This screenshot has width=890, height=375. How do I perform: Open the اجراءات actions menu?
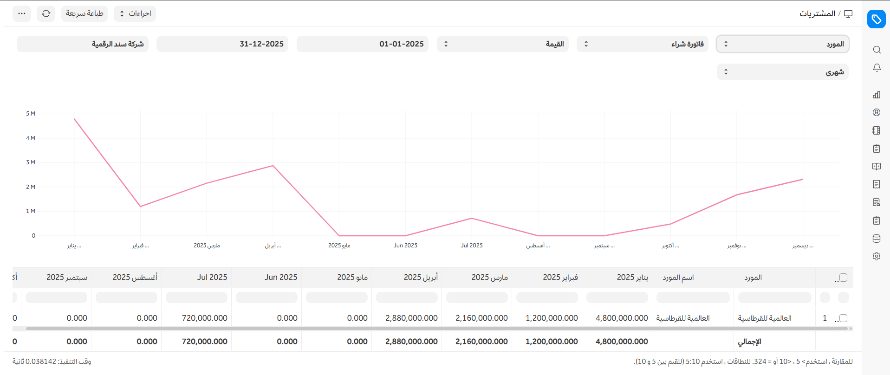tap(135, 13)
